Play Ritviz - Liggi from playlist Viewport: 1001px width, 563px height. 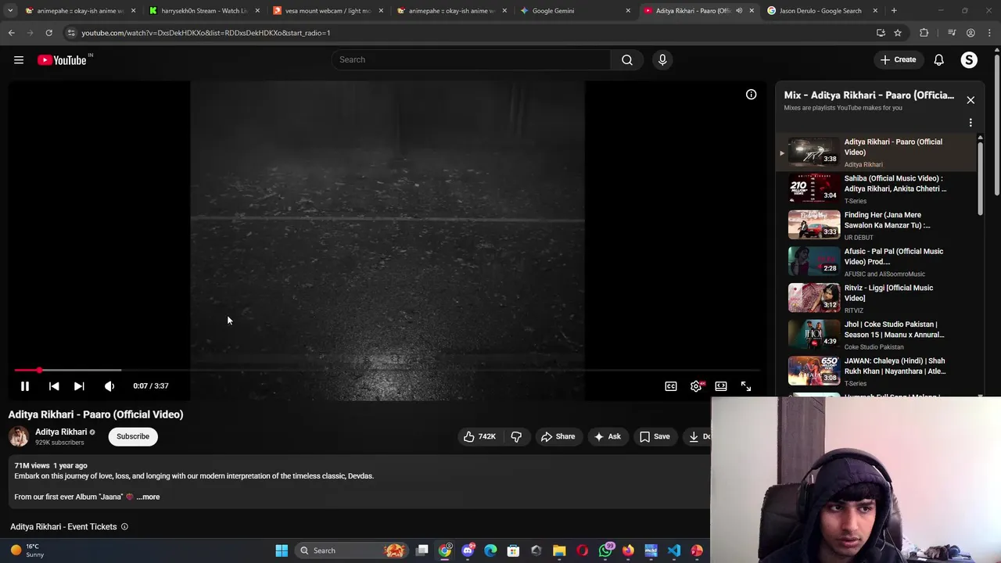tap(876, 298)
